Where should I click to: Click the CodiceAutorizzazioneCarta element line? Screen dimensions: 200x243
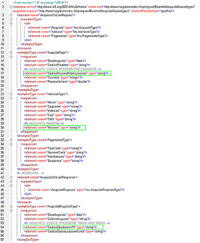pyautogui.click(x=65, y=231)
